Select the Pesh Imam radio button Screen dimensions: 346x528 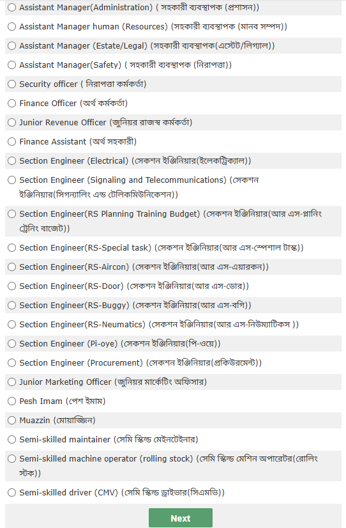11,401
